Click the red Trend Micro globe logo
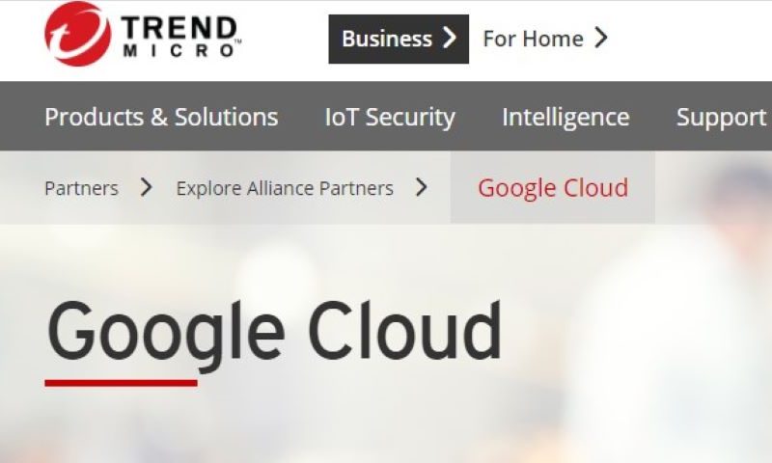The image size is (772, 463). click(77, 34)
